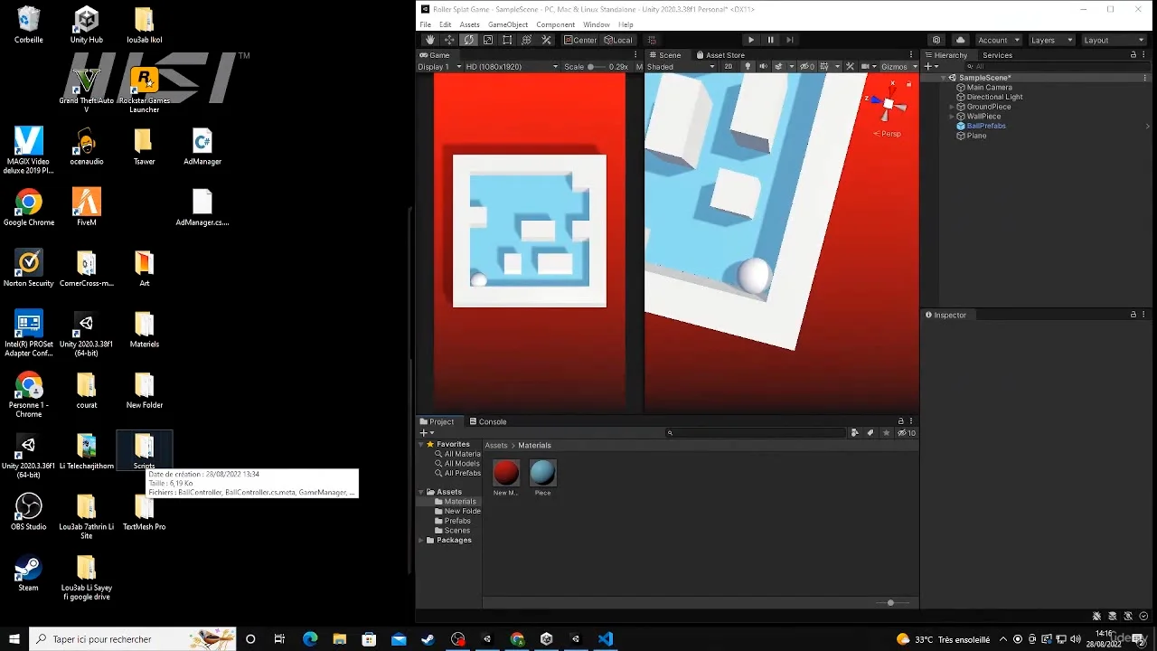Open the Shaded draw mode dropdown
The image size is (1157, 651).
681,66
